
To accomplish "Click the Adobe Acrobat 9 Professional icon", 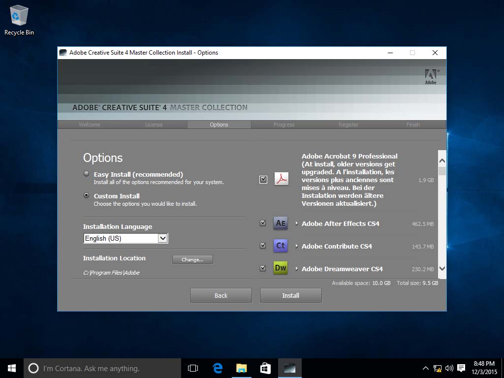I will coord(281,179).
